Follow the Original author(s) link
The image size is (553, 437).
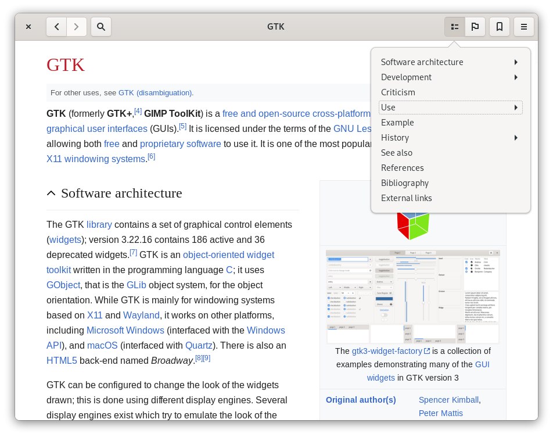click(361, 400)
